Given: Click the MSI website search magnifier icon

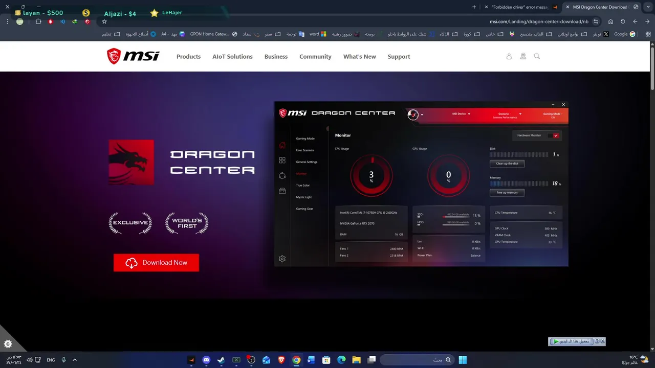Looking at the screenshot, I should [x=537, y=56].
